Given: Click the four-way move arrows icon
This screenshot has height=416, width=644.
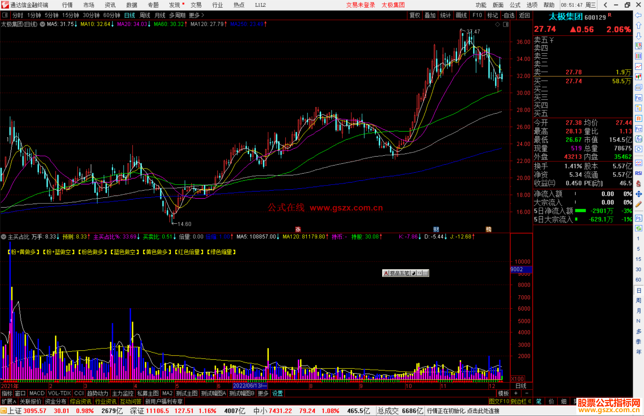Looking at the screenshot, I should 638,194.
